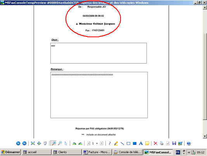Pick the text annotation A tool
Screen dimensions: 207x156
[x=141, y=143]
